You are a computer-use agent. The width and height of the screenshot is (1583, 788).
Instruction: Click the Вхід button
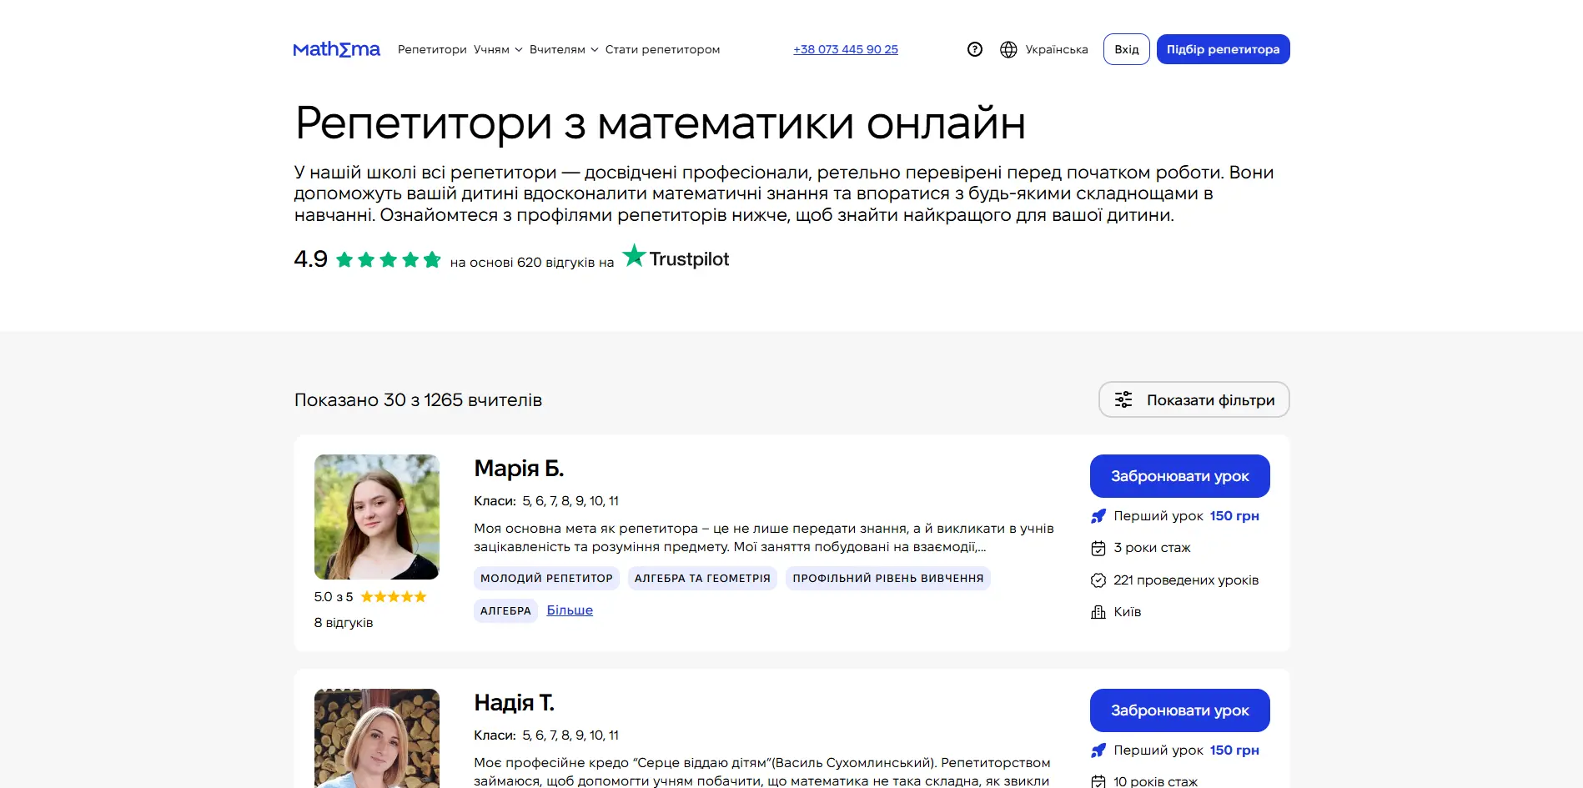pos(1126,49)
